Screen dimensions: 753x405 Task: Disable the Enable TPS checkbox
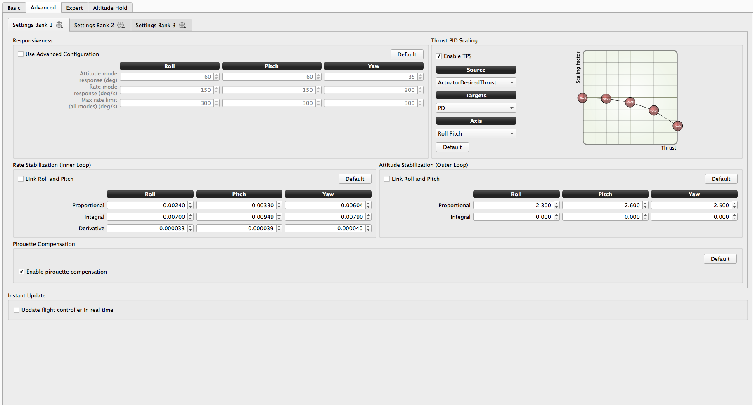[x=439, y=56]
